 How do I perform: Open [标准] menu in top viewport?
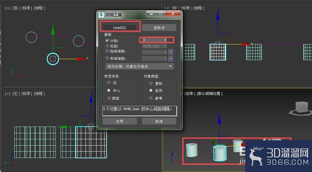click(26, 8)
